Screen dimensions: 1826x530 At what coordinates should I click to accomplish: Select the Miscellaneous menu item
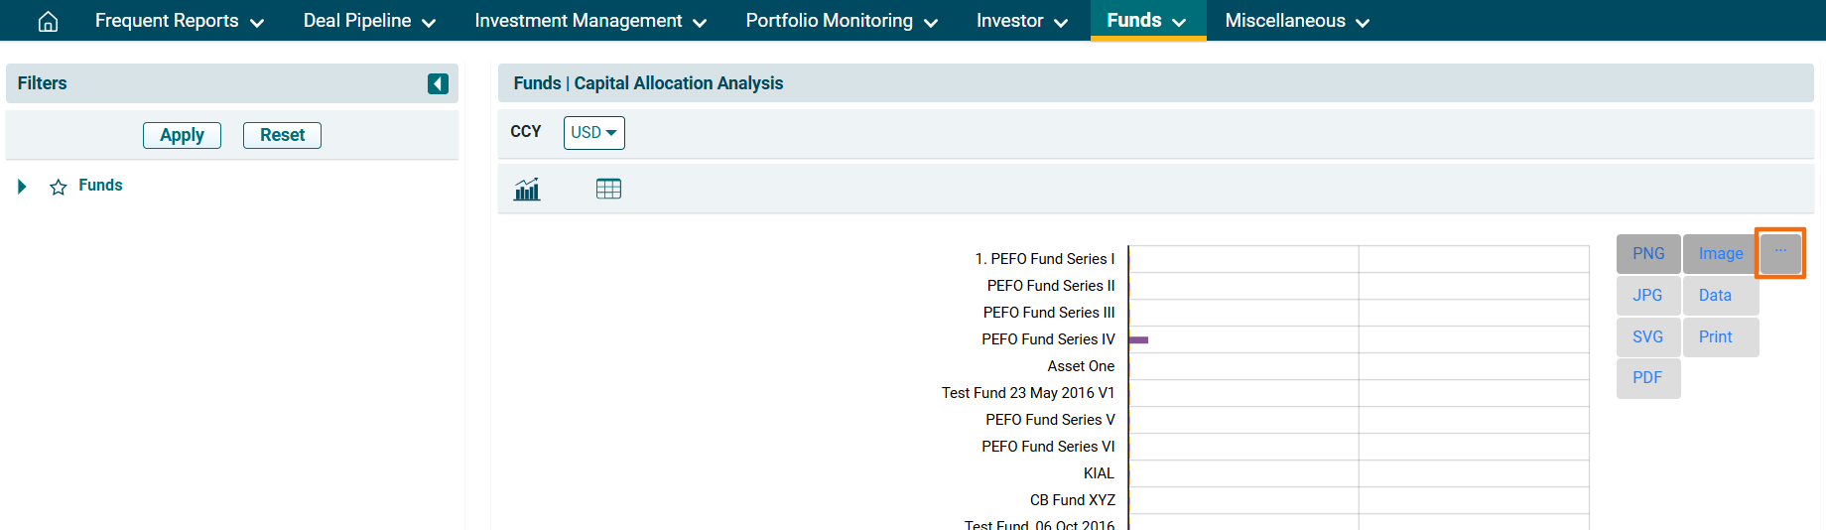click(1296, 21)
